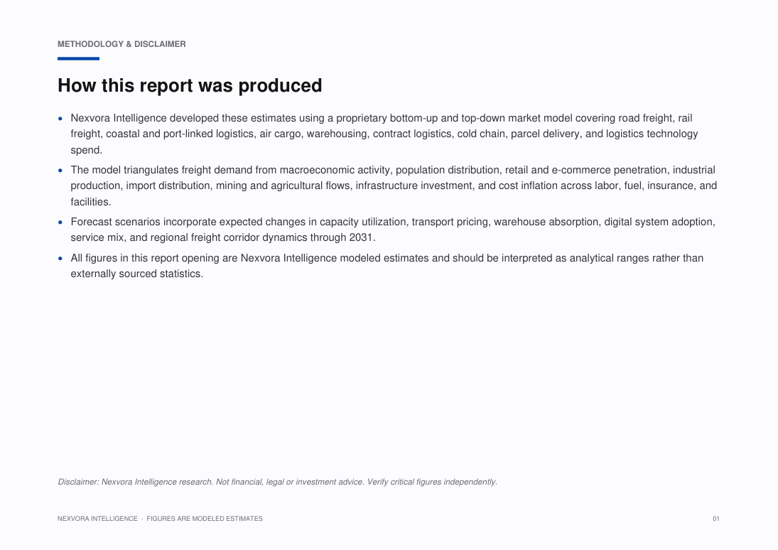
Task: Click the first bullet dot before 'Nexvora Intelligence developed'
Action: coord(60,119)
